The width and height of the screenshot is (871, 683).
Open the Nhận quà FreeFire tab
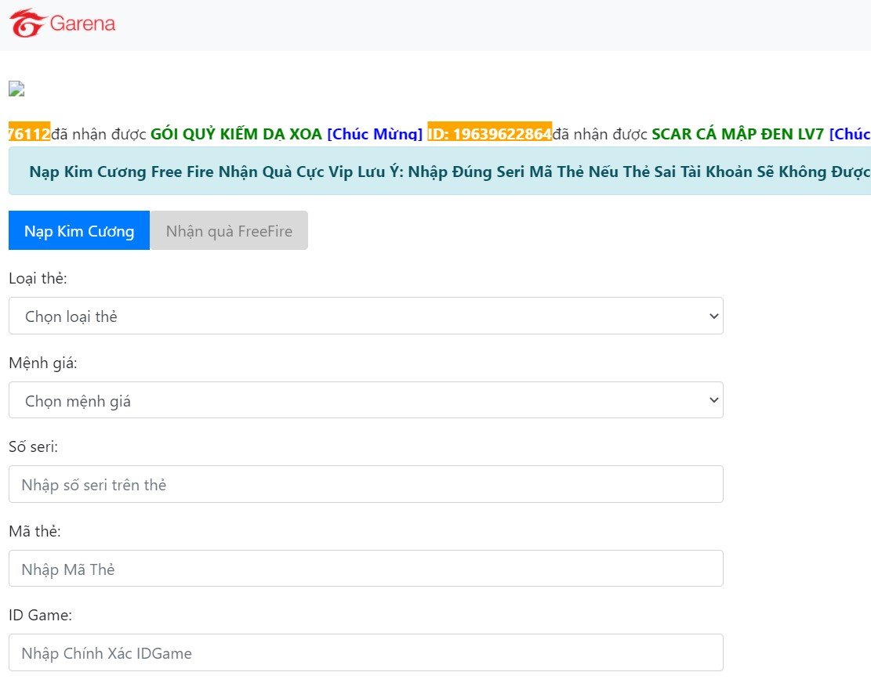point(229,230)
